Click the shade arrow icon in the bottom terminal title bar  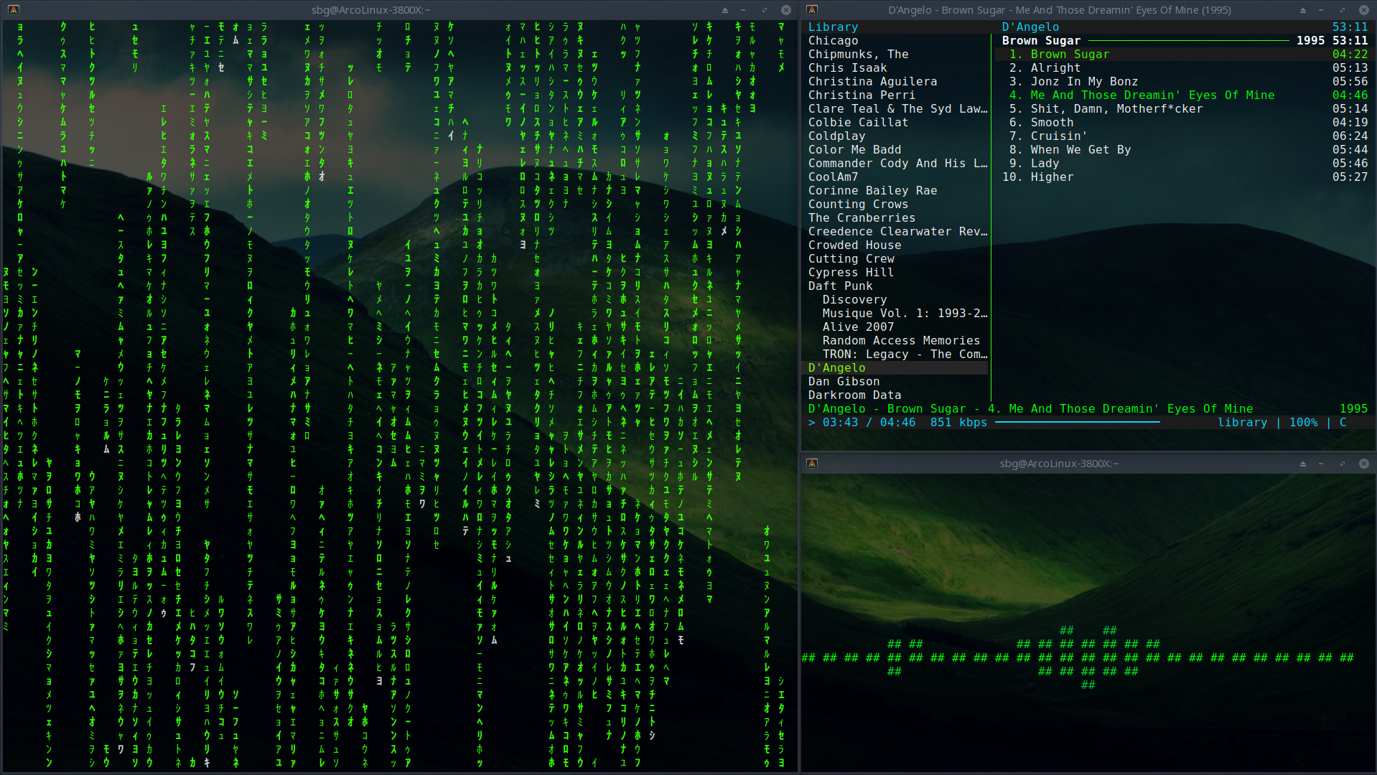click(x=1303, y=464)
